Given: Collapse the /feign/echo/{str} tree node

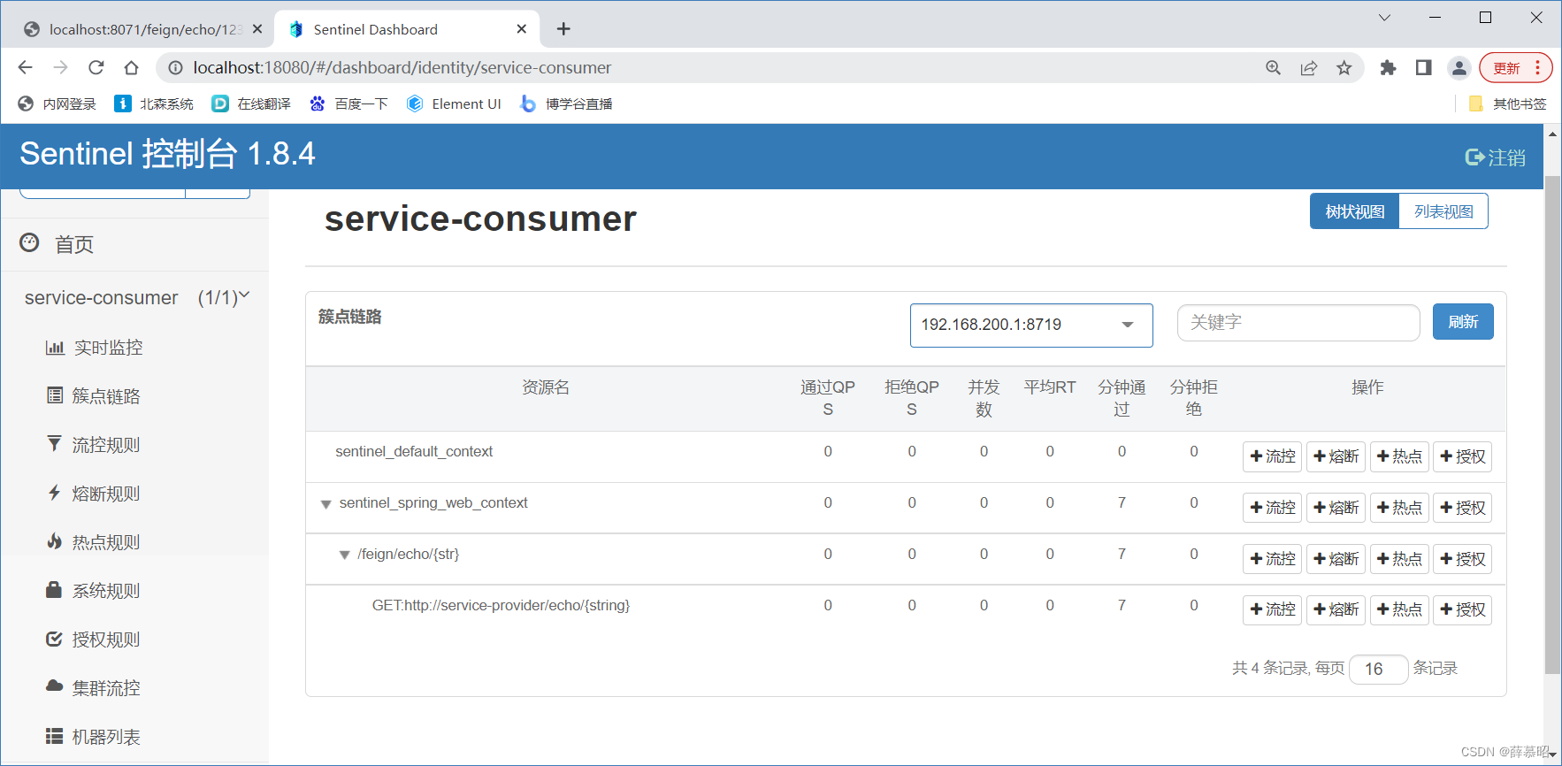Looking at the screenshot, I should pos(344,555).
